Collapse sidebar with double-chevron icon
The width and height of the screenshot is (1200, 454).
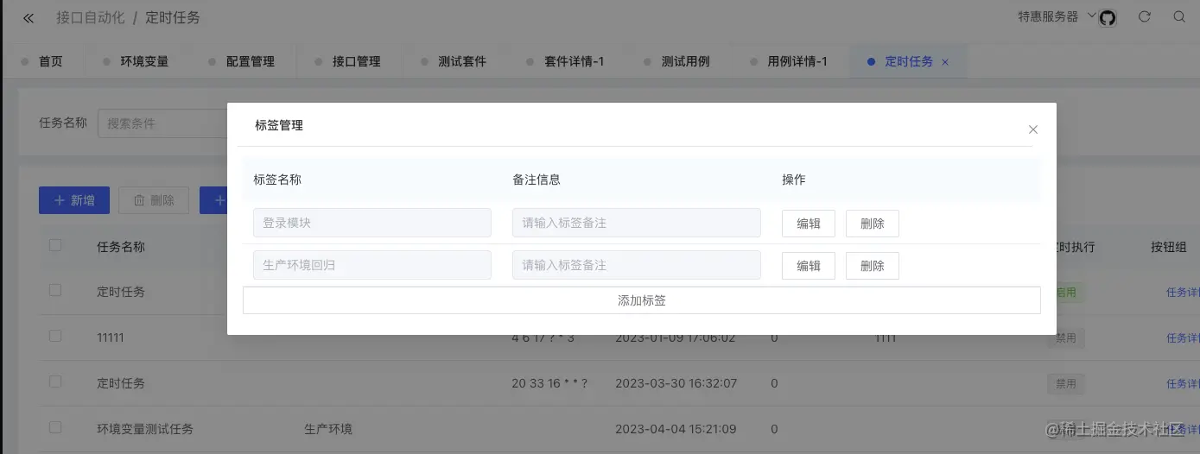coord(29,17)
